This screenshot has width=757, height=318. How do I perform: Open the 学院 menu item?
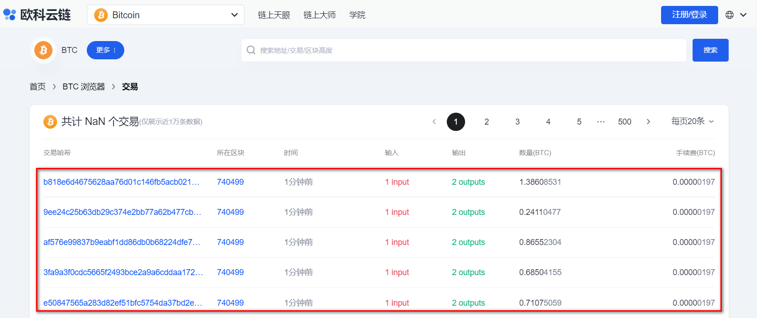357,15
